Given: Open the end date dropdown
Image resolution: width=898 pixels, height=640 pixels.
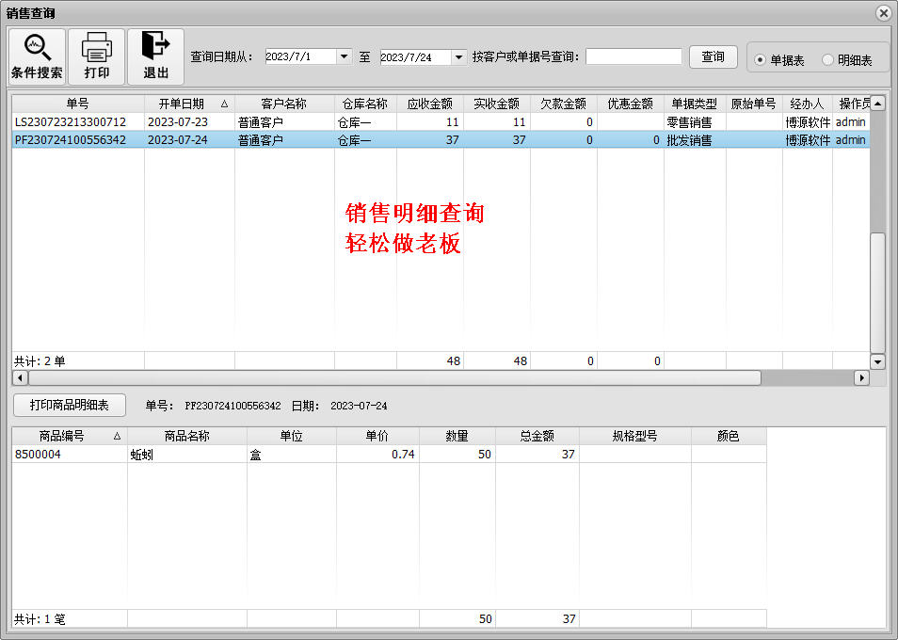Looking at the screenshot, I should coord(458,57).
